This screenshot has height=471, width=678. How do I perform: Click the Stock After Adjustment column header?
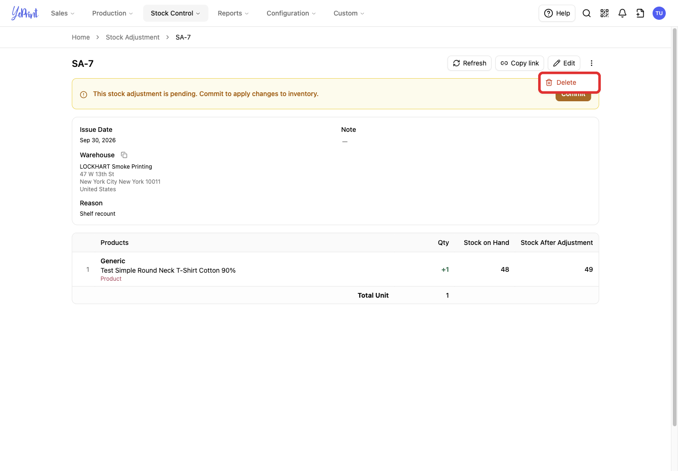point(557,243)
